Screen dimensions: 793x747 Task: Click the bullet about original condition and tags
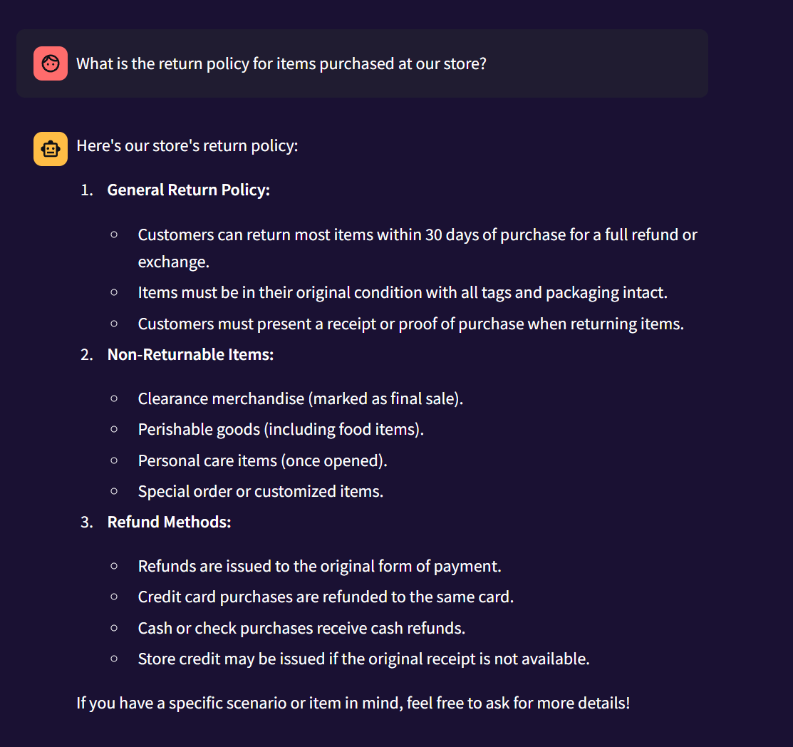(402, 292)
